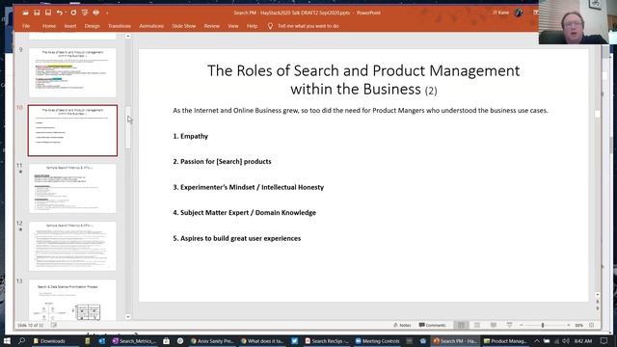Click 'Slide 10 of 32' status indicator

[x=30, y=326]
